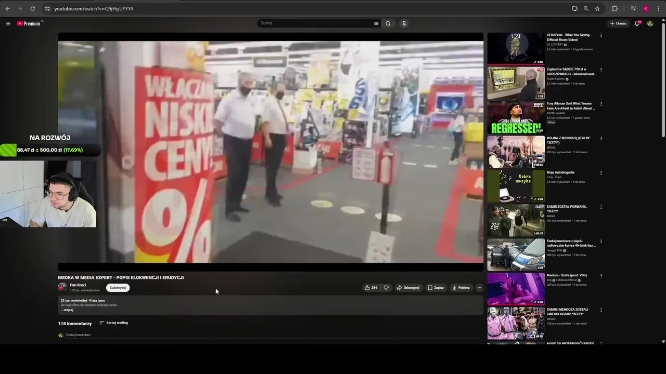Open options menu for Medusa - Szafa
Viewport: 666px width, 374px height.
point(601,276)
